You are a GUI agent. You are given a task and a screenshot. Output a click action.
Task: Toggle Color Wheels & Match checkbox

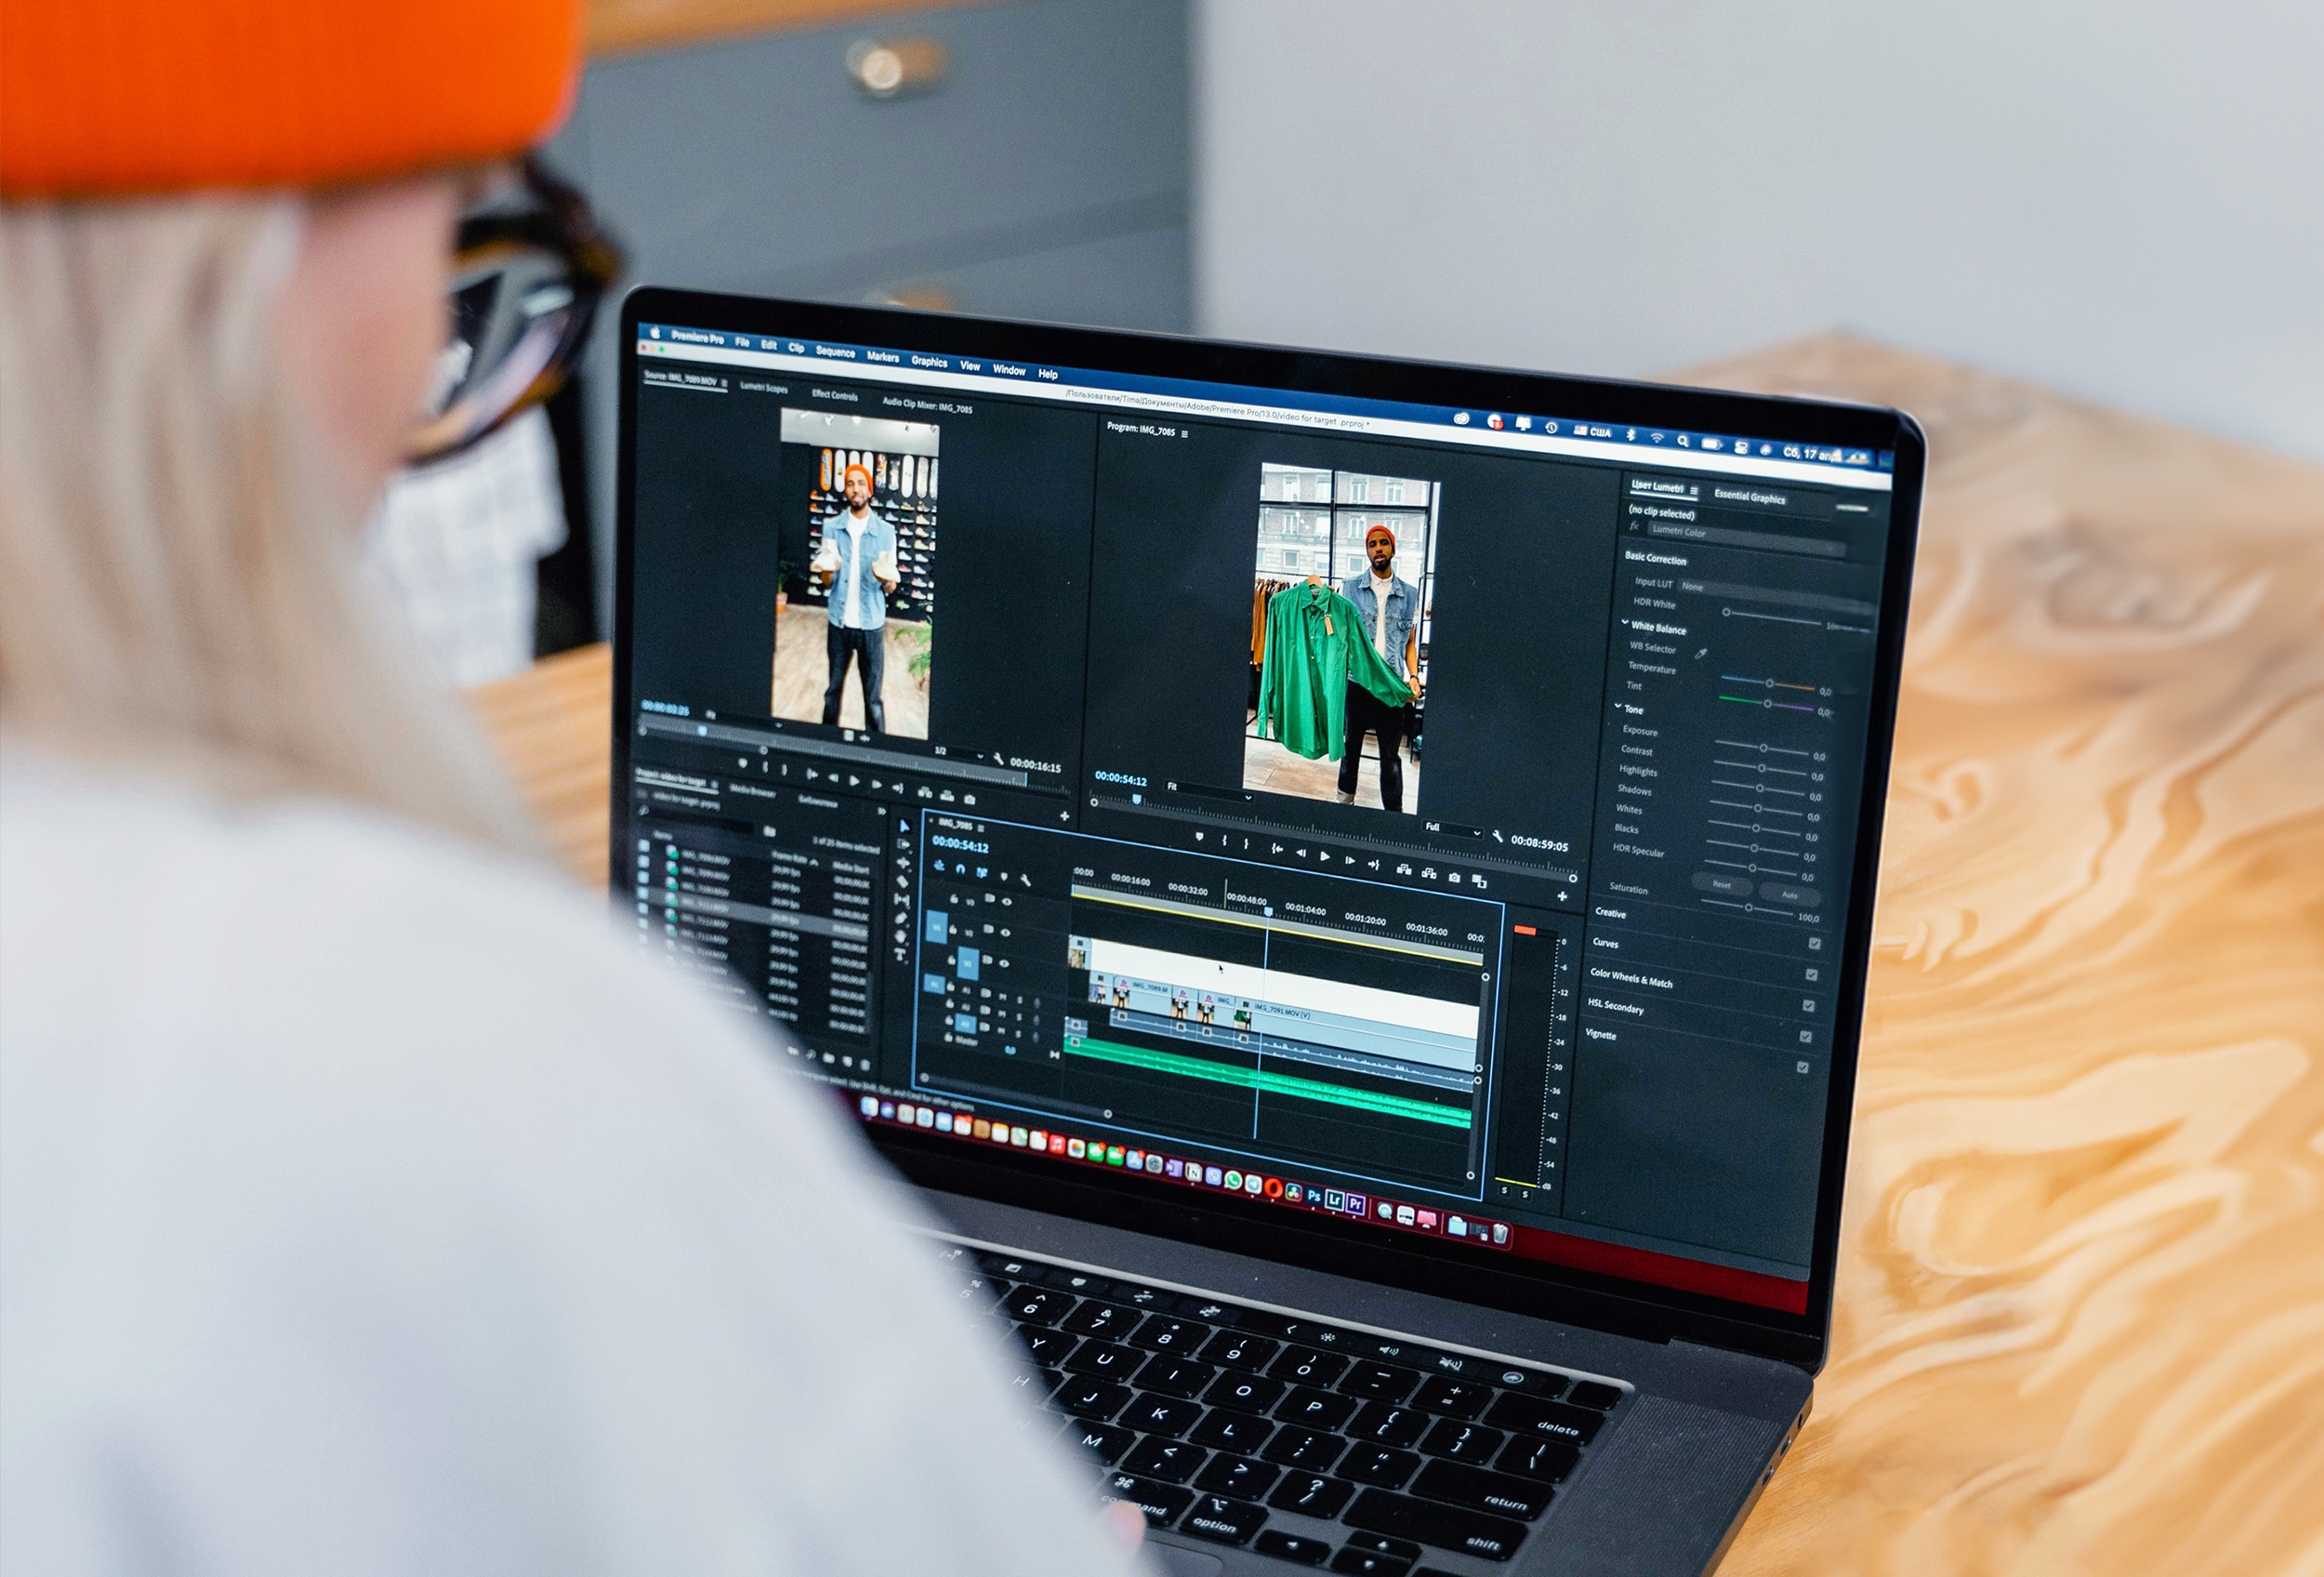(1809, 1006)
